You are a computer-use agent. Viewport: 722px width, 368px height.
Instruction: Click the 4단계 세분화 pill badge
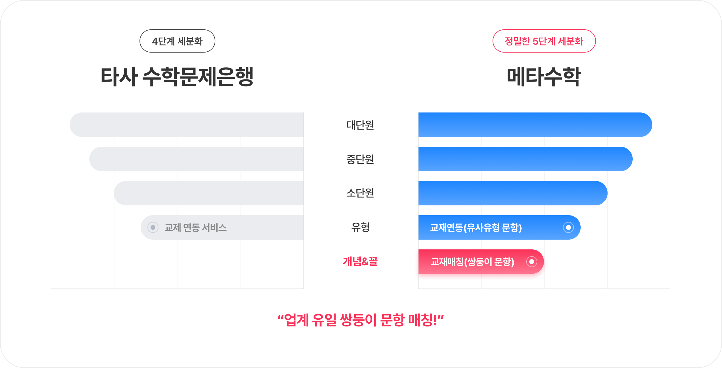point(177,41)
